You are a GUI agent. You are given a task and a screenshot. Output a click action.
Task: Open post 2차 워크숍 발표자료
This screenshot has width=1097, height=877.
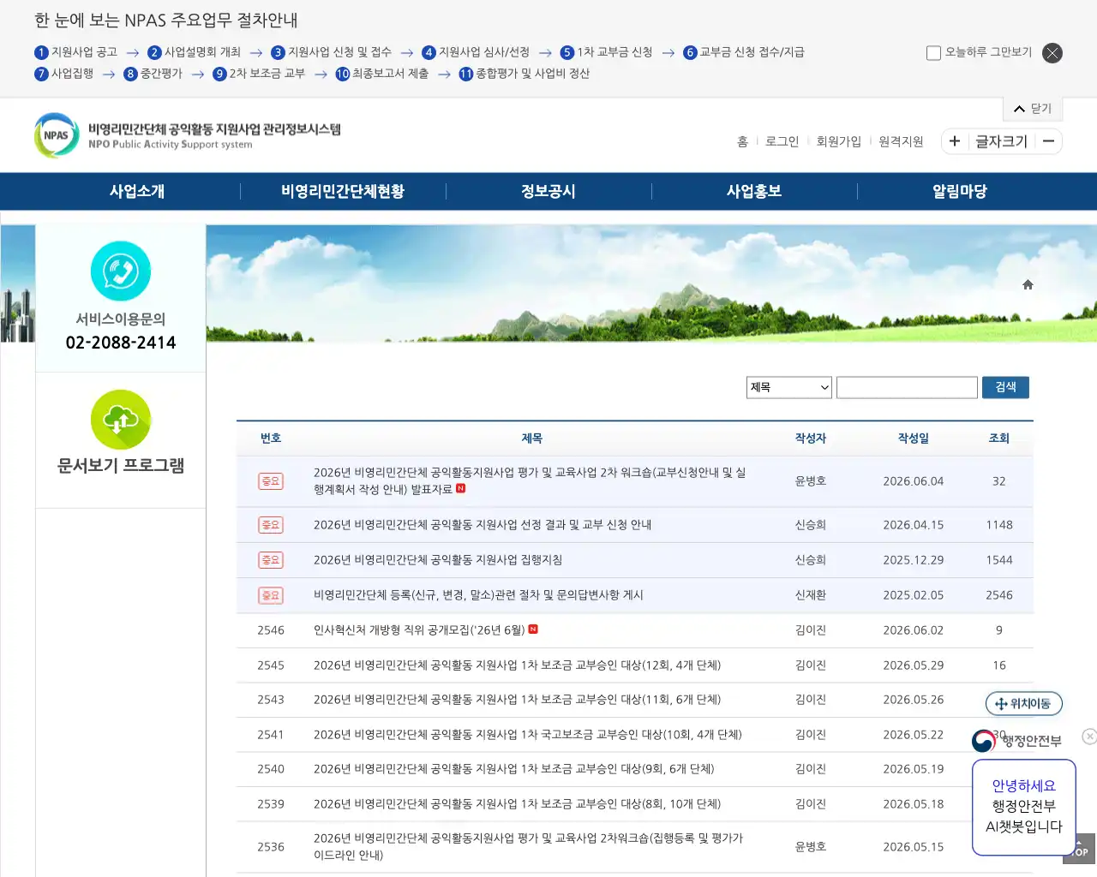point(530,481)
